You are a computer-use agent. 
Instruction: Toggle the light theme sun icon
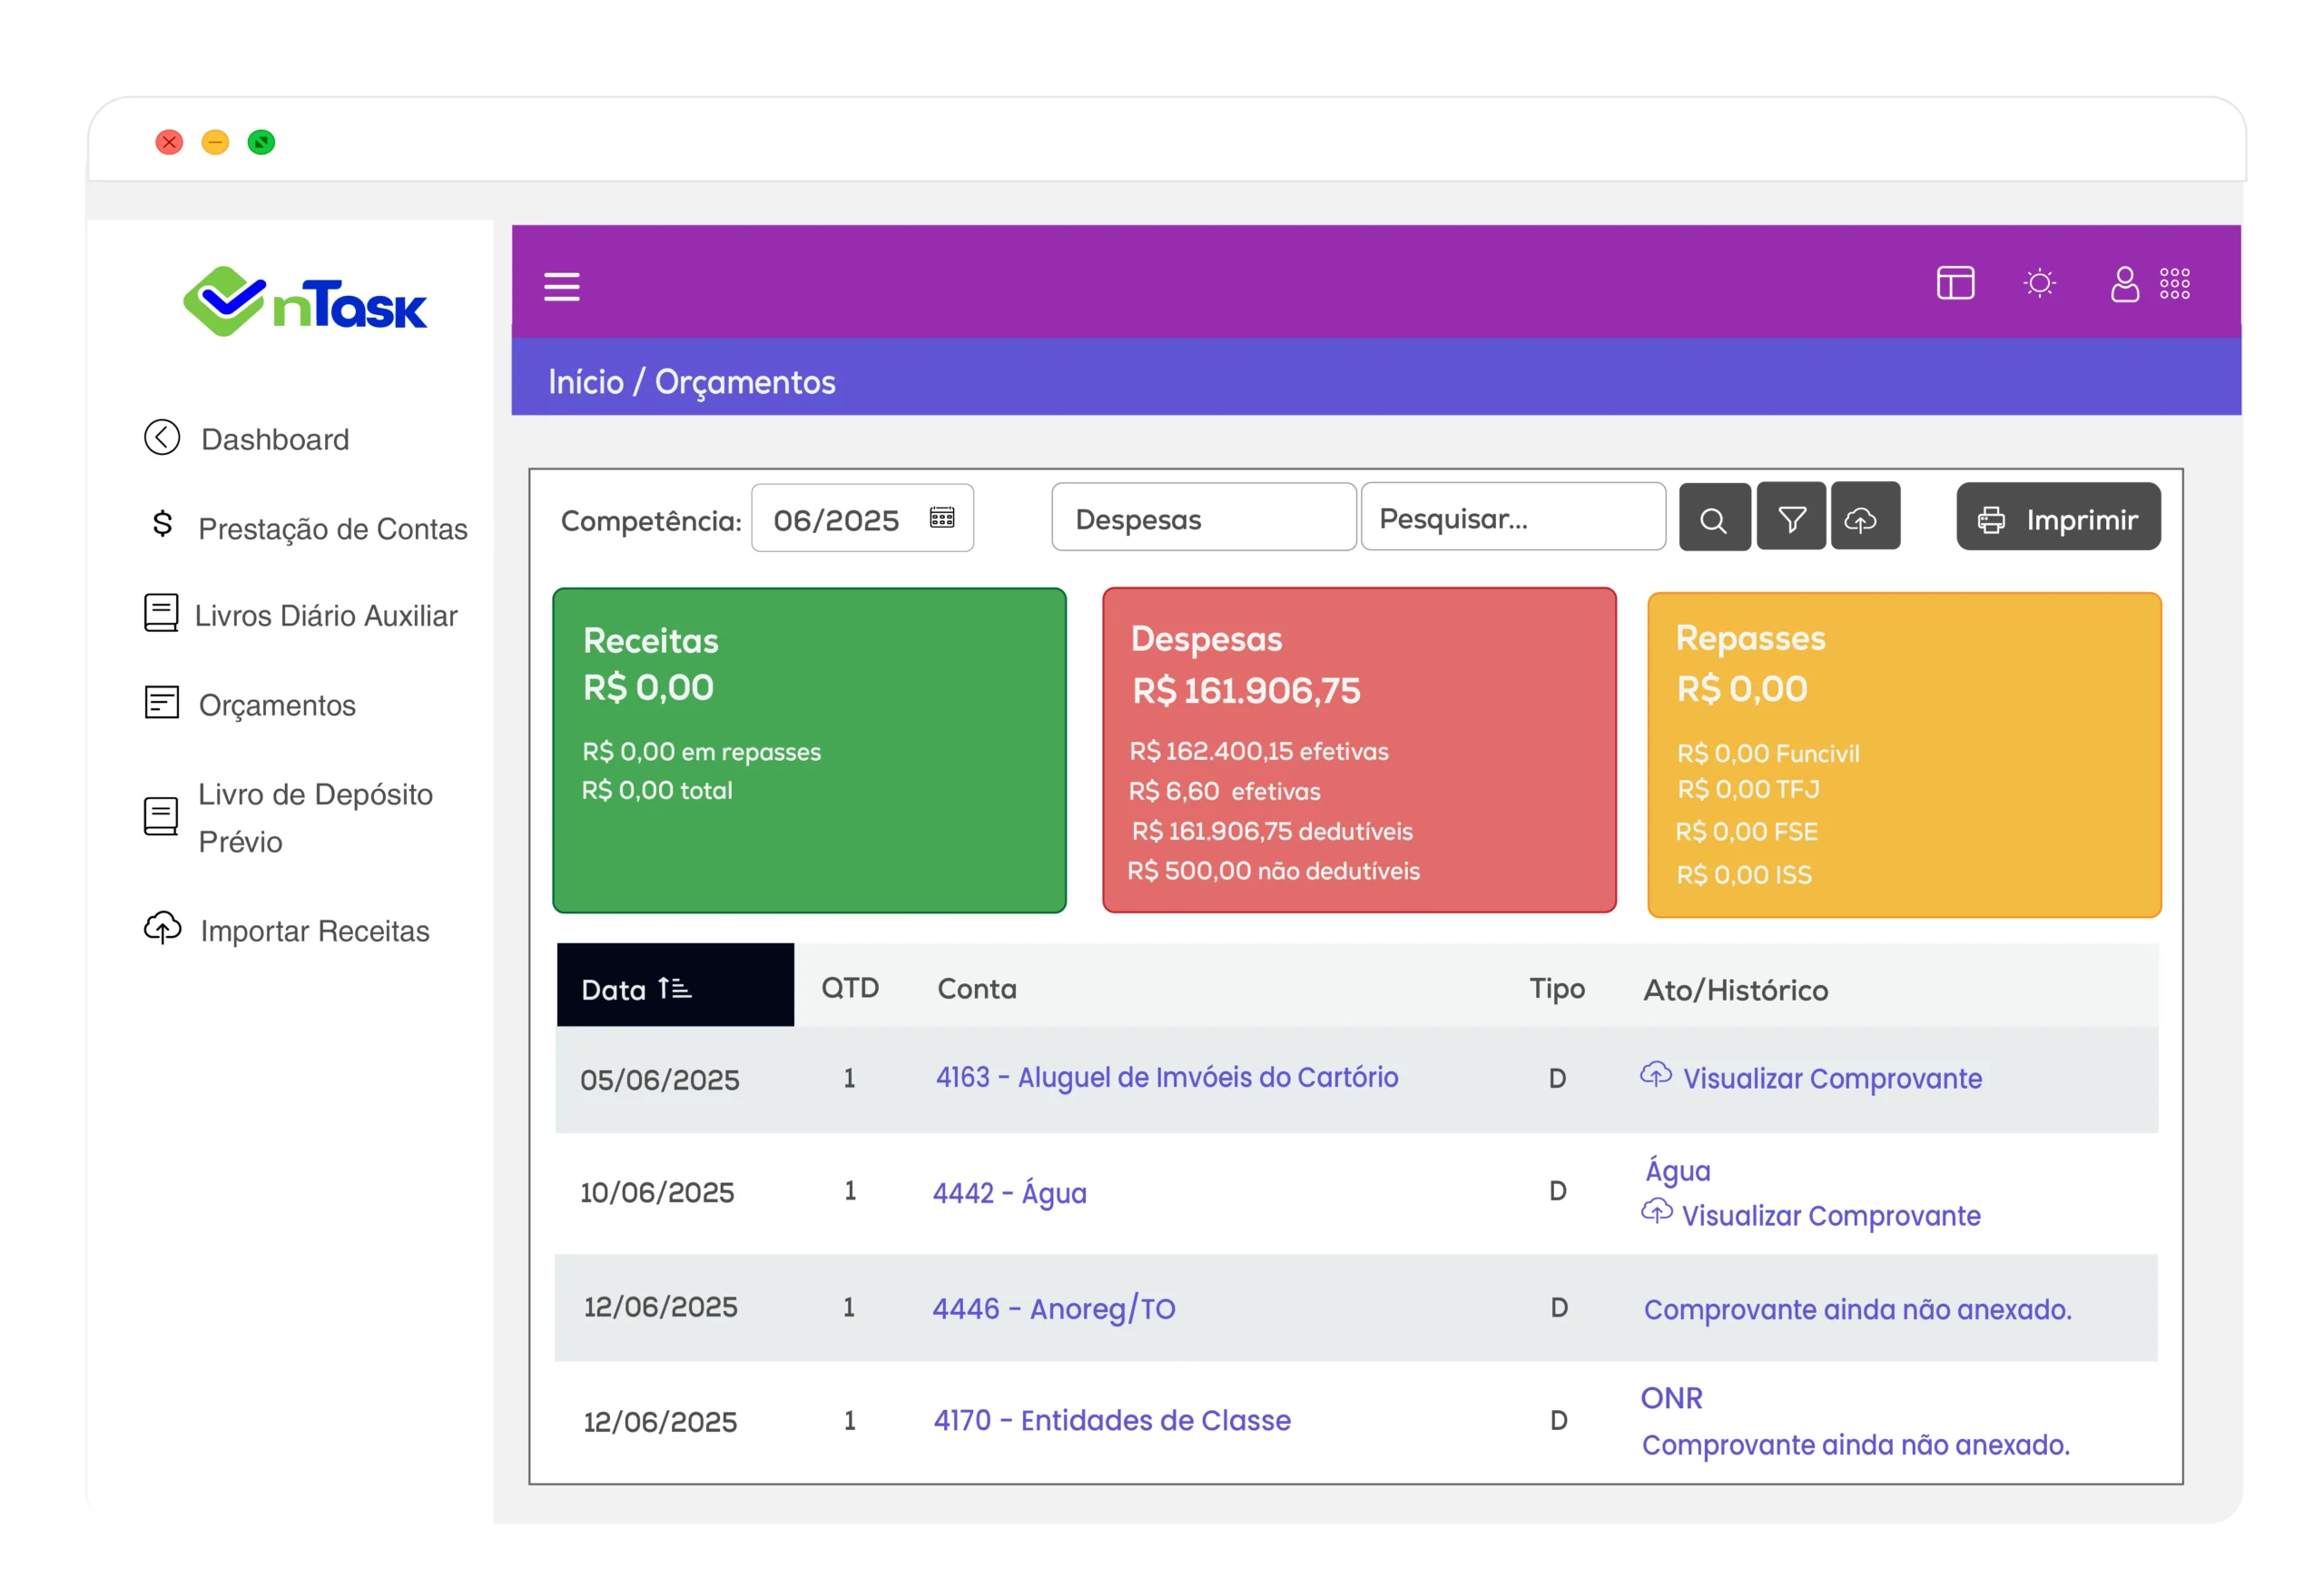coord(2039,284)
